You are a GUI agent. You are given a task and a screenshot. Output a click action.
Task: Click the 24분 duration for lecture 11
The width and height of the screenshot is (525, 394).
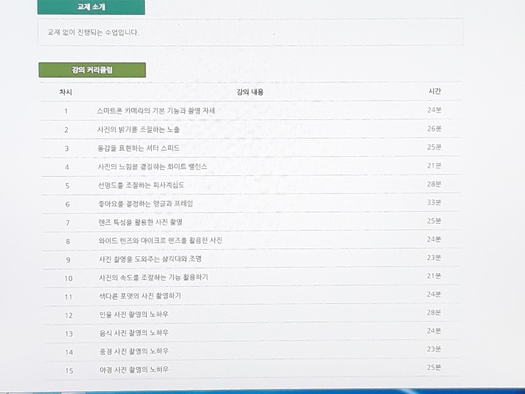pyautogui.click(x=434, y=294)
